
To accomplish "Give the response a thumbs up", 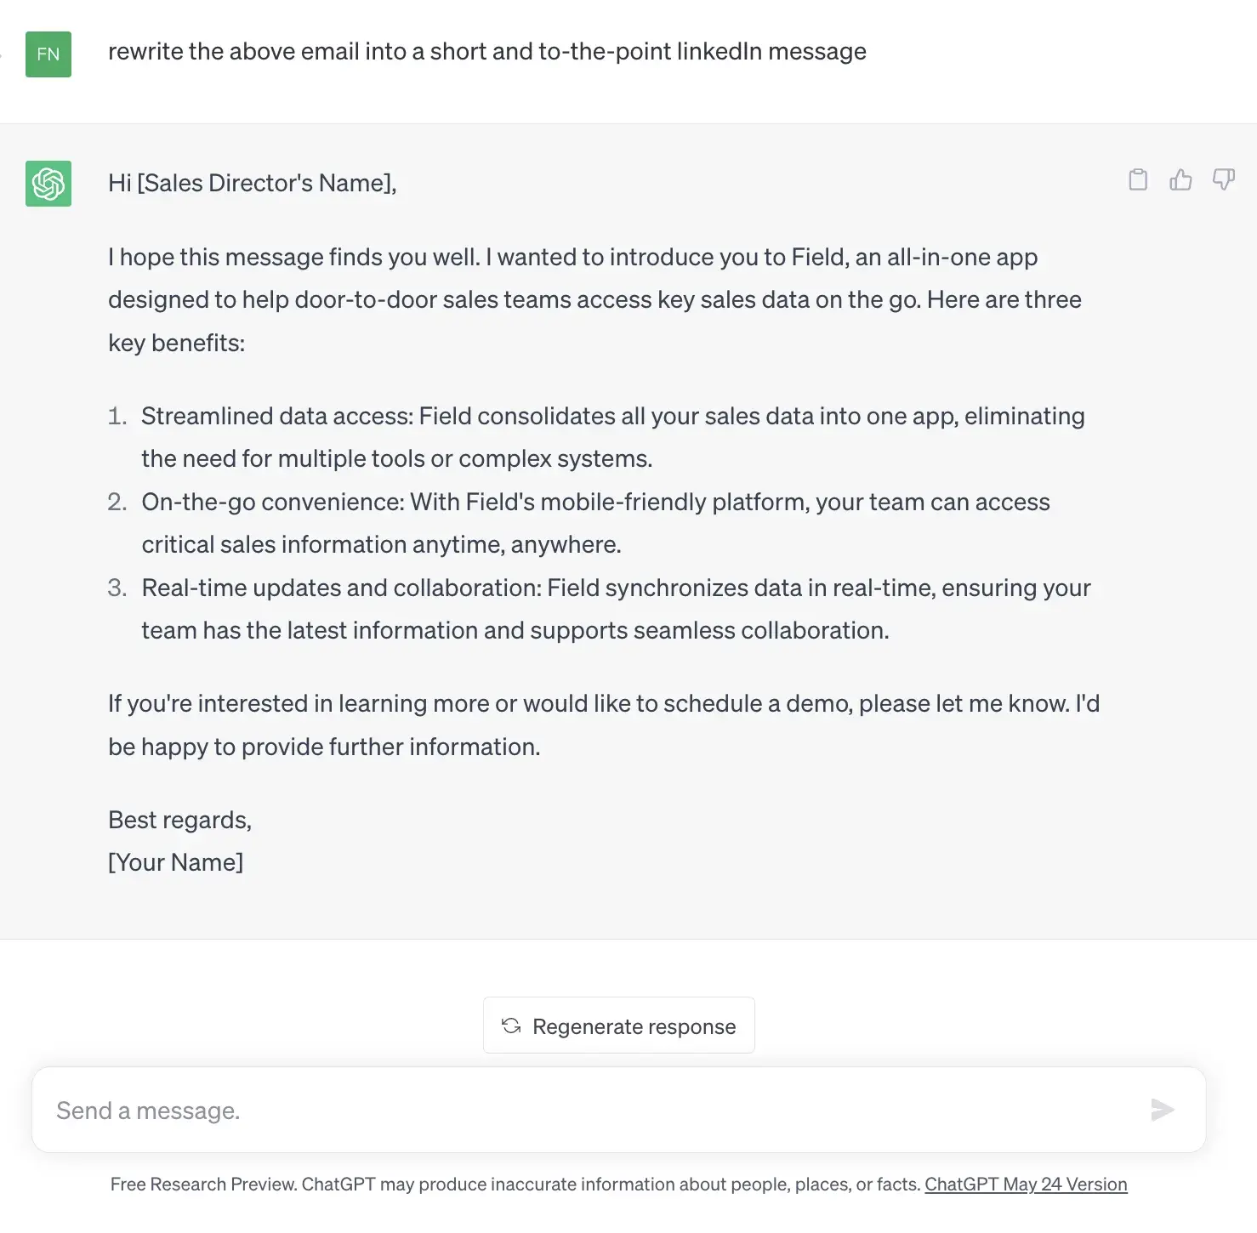I will 1180,179.
